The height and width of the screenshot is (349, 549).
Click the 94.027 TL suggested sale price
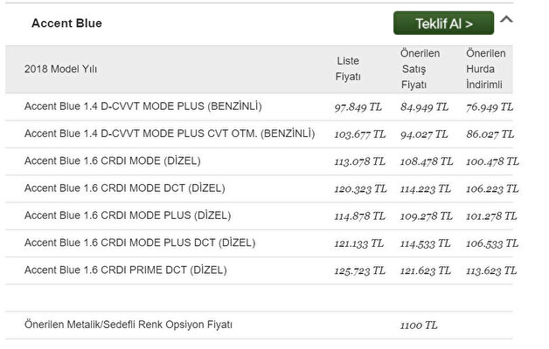(425, 134)
